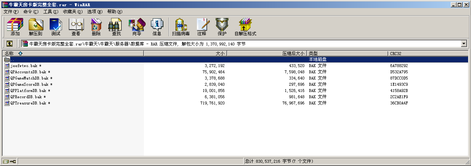Click the 添加 (Add) toolbar icon

(15, 27)
